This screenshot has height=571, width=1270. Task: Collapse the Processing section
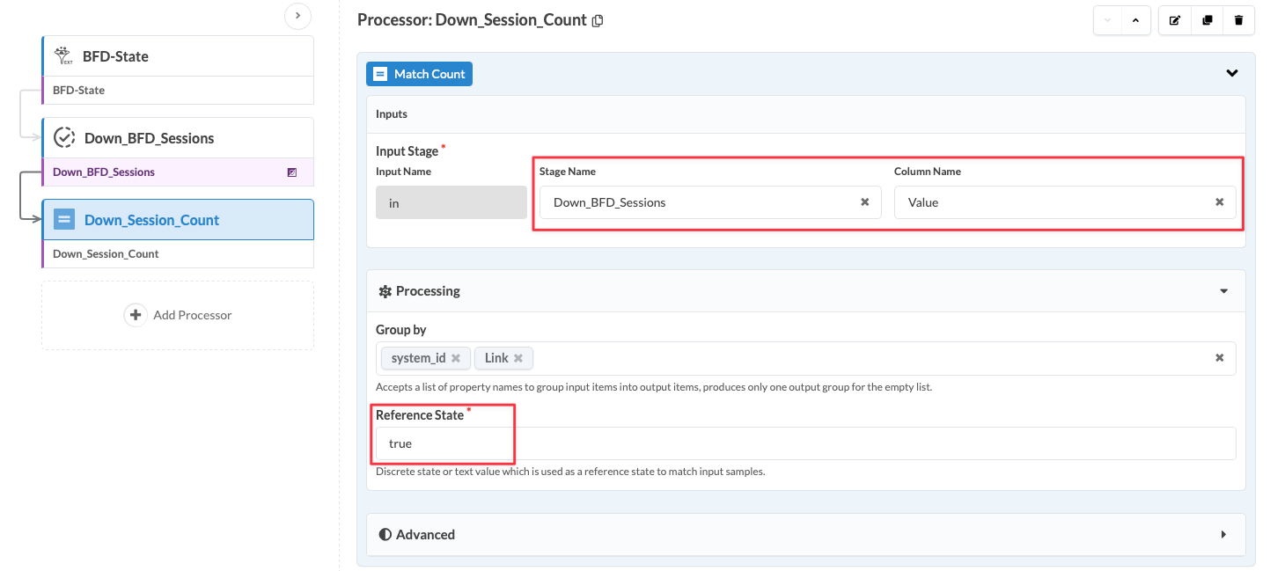(x=1223, y=291)
